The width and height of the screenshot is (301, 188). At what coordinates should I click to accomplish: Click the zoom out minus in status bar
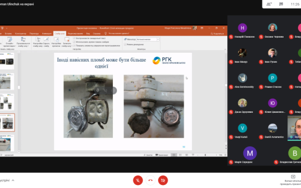(x=198, y=155)
